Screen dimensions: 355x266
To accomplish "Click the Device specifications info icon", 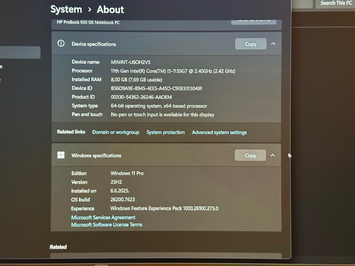I will coord(61,43).
